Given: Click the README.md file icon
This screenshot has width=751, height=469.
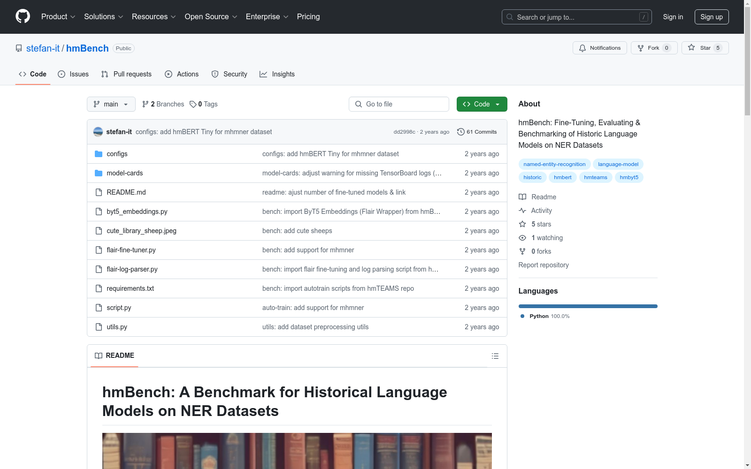Looking at the screenshot, I should click(99, 192).
